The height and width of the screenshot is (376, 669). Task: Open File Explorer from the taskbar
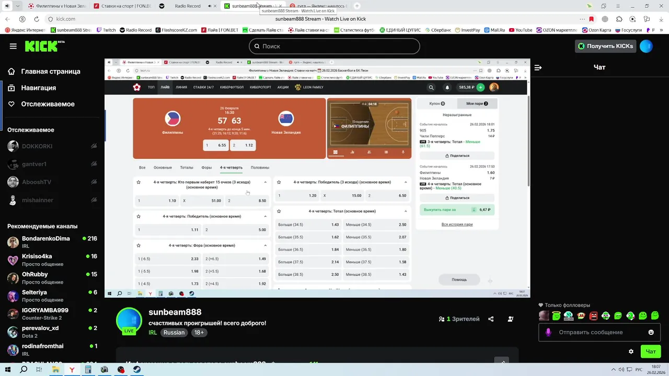pos(55,369)
